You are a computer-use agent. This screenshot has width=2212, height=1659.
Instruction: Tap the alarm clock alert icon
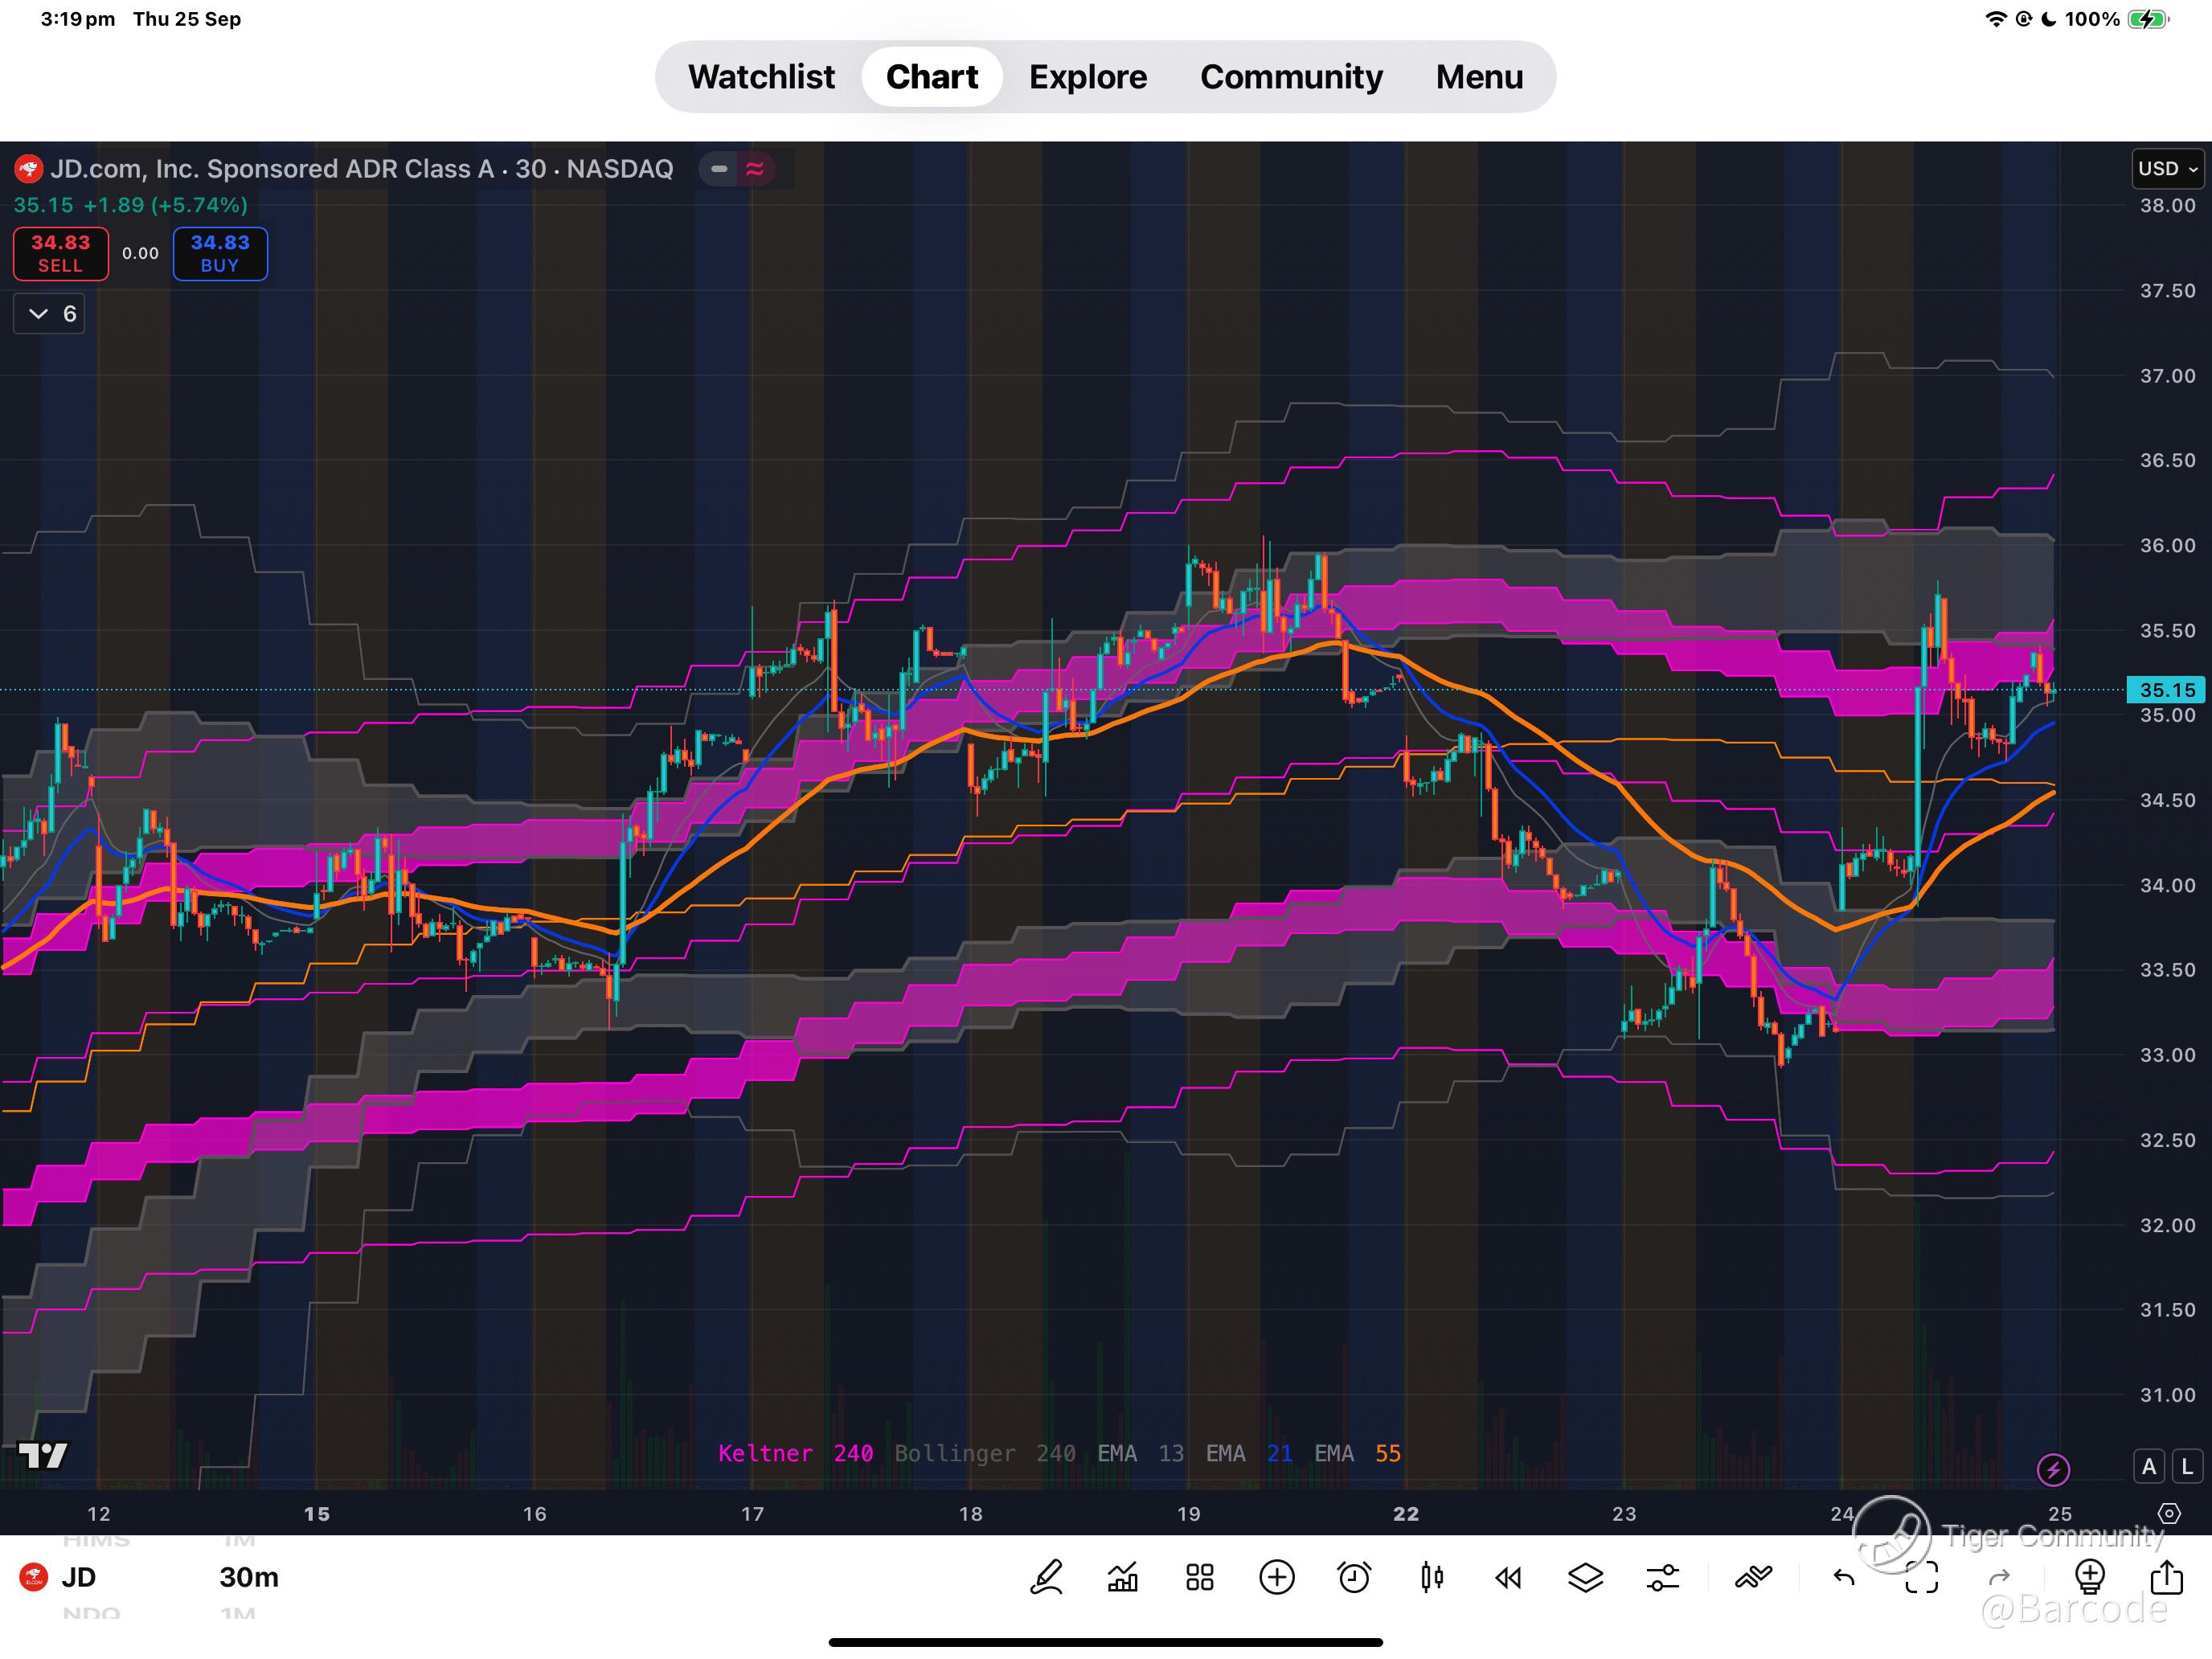pos(1354,1577)
